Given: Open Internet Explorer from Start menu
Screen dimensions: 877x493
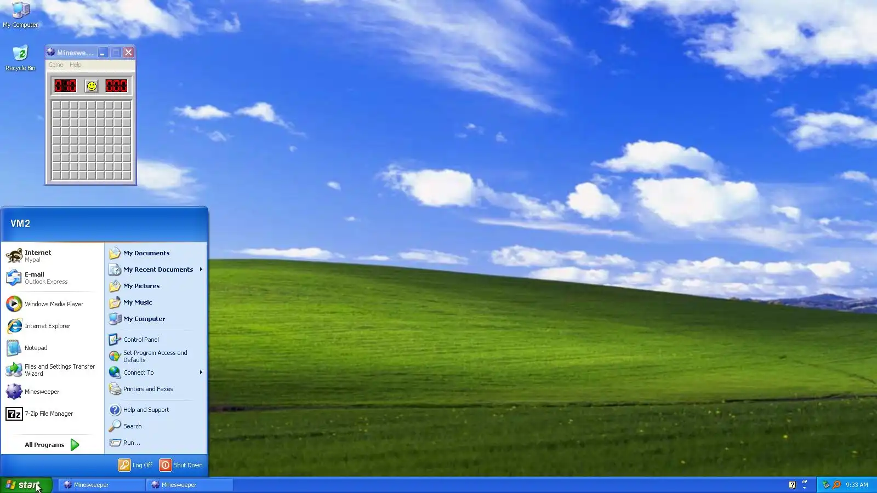Looking at the screenshot, I should [53, 326].
